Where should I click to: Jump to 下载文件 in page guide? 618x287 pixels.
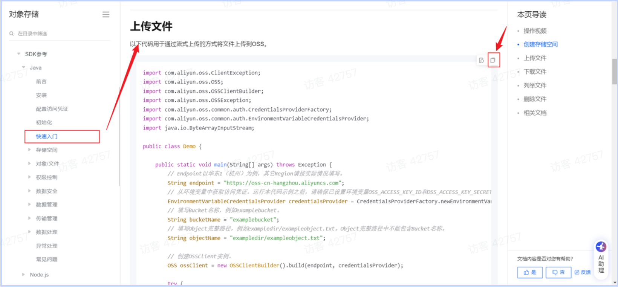(535, 72)
